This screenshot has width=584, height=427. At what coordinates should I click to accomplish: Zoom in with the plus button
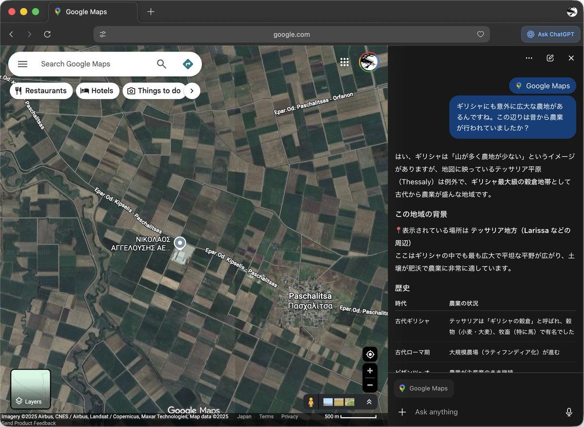click(370, 371)
